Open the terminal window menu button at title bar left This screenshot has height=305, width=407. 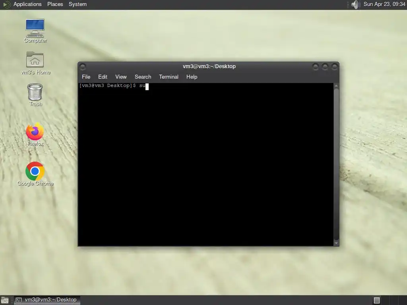pyautogui.click(x=83, y=67)
